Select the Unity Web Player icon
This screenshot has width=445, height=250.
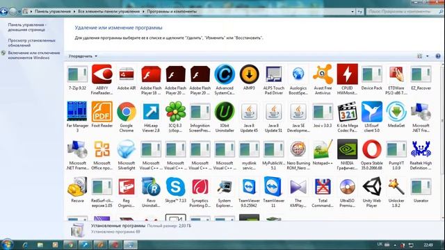point(372,187)
